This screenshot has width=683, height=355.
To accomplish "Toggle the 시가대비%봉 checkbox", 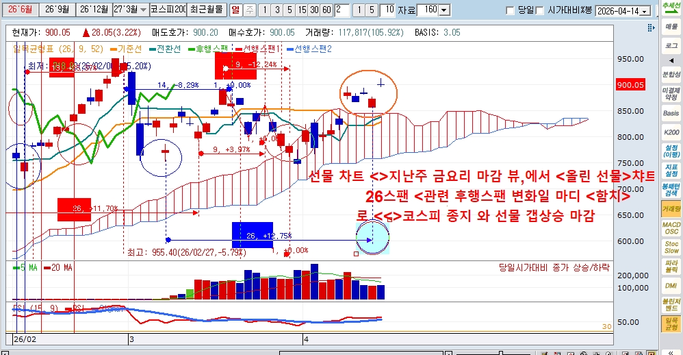I will click(x=540, y=10).
